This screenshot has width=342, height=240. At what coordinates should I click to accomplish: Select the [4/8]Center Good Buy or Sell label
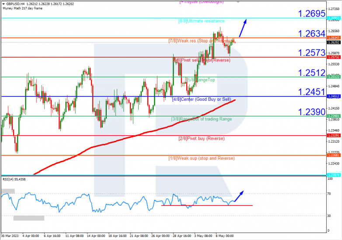click(x=202, y=99)
